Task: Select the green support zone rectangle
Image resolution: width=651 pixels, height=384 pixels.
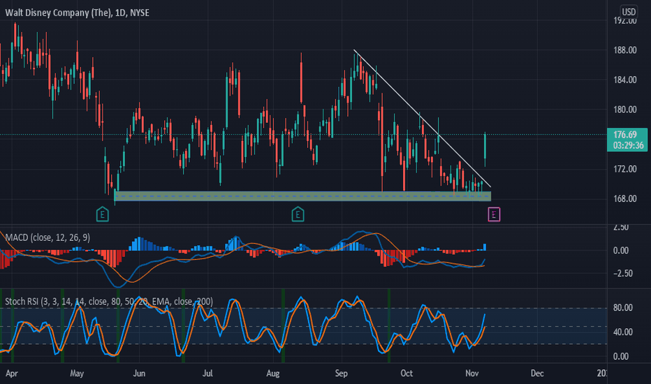Action: coord(302,196)
